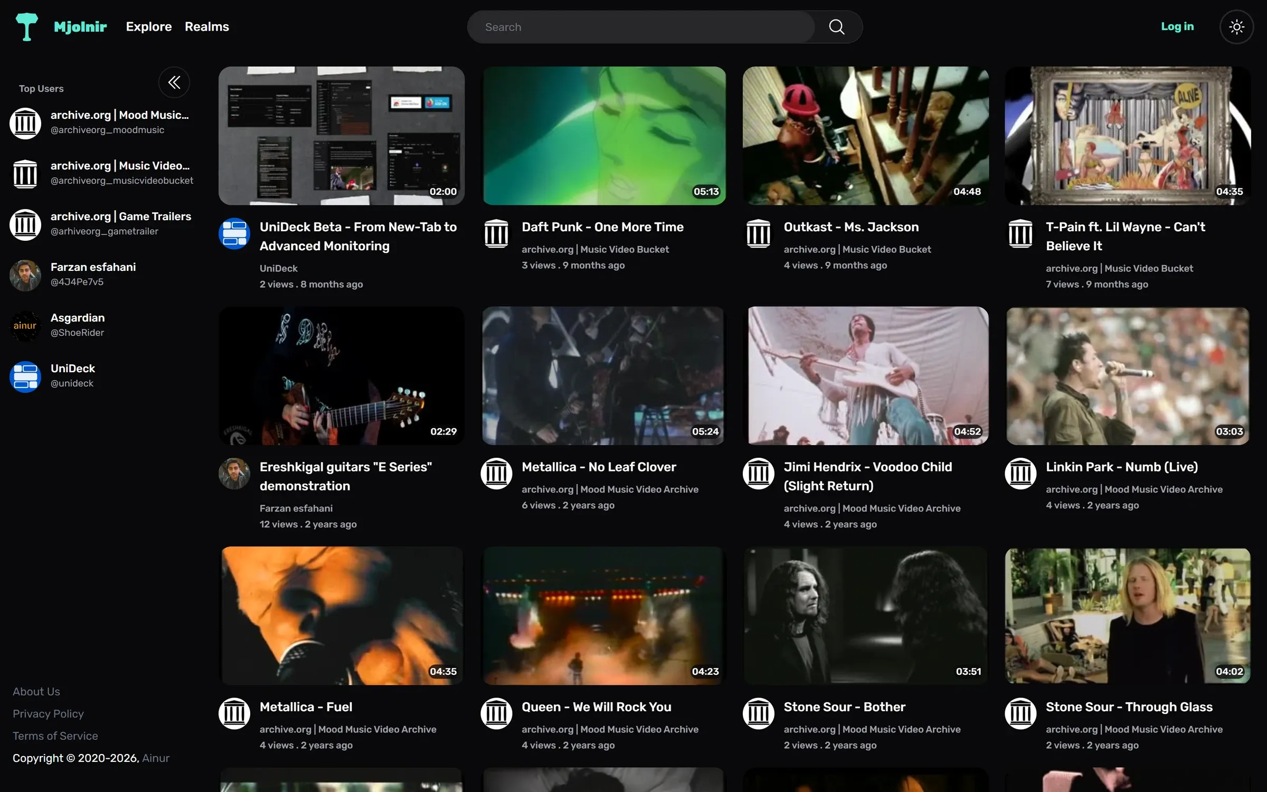Open title 'T-Pain ft. Lil Wayne - Can't Believe It'
Screen dimensions: 1267x792
pos(1126,237)
